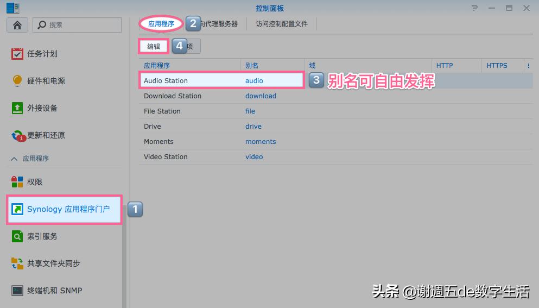Image resolution: width=539 pixels, height=308 pixels.
Task: Close the 控制面板 window
Action: coord(527,8)
